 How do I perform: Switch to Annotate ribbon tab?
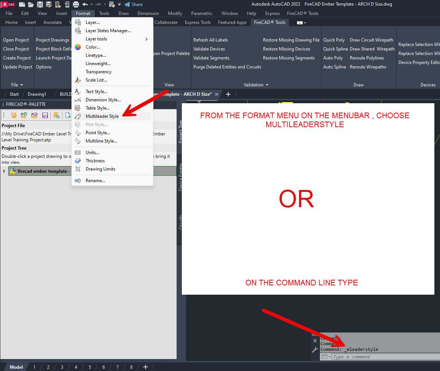[52, 22]
